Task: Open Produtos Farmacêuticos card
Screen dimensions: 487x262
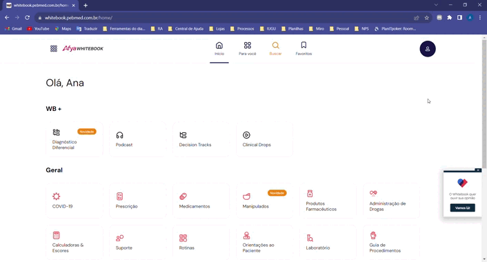Action: pos(328,201)
